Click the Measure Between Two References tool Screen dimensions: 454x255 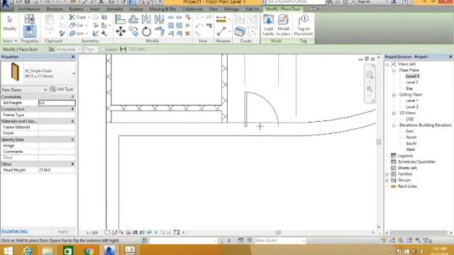tap(221, 31)
